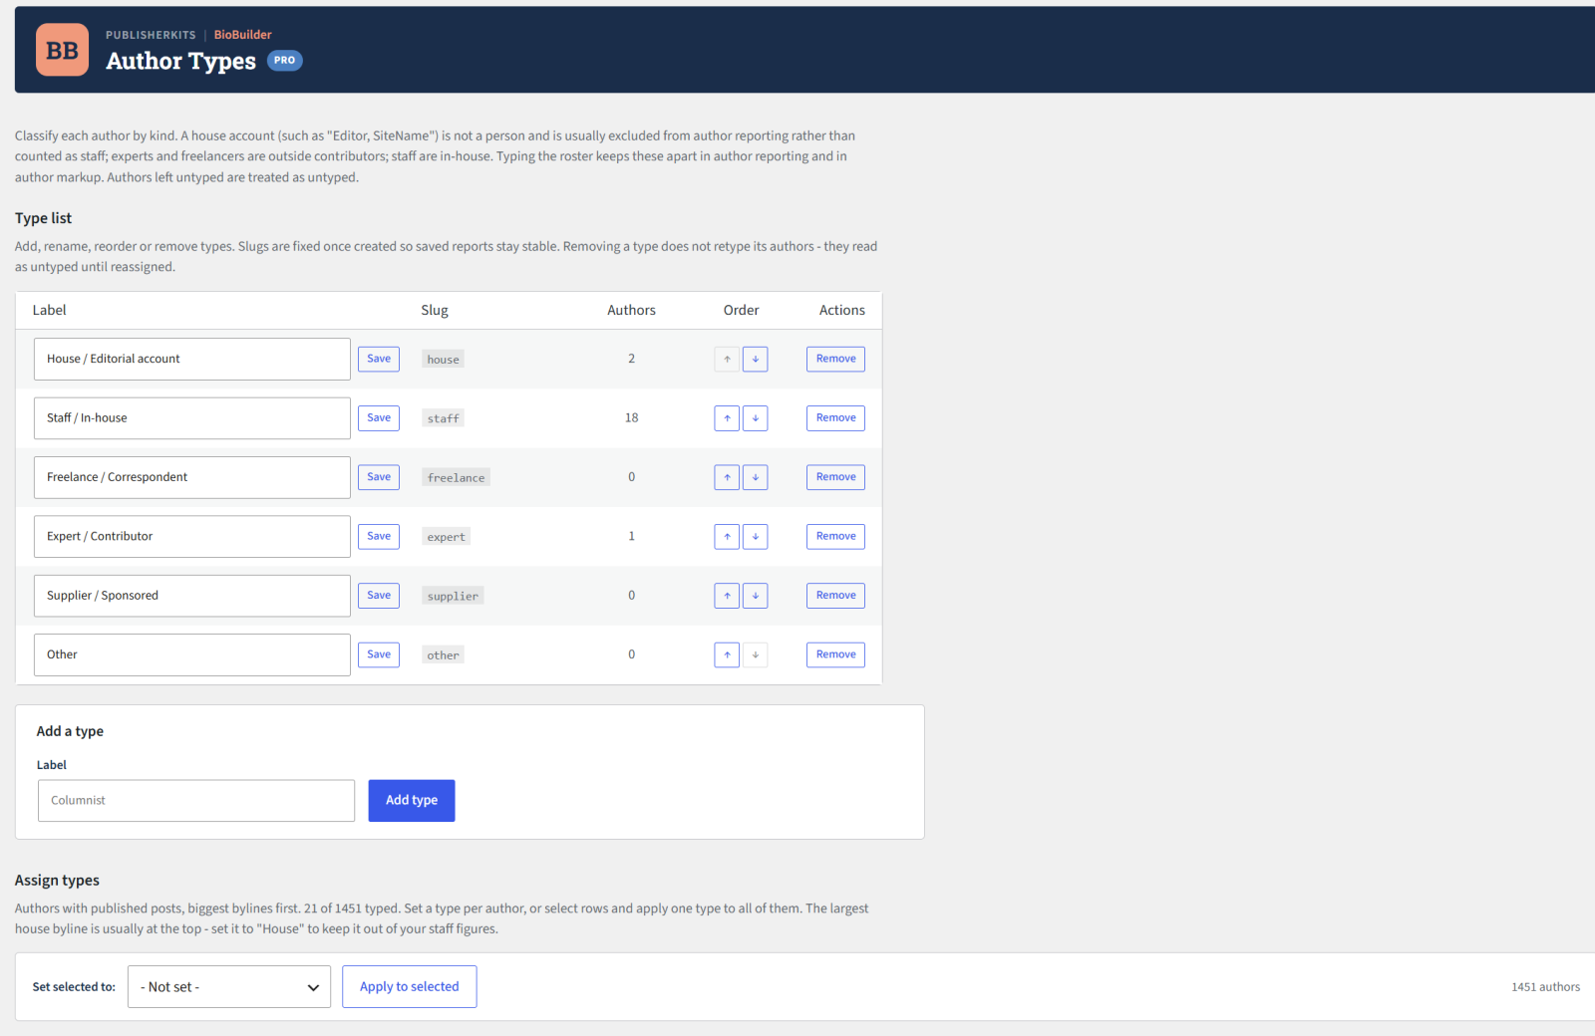Move Supplier / Sponsored type down
The height and width of the screenshot is (1036, 1595).
[756, 596]
